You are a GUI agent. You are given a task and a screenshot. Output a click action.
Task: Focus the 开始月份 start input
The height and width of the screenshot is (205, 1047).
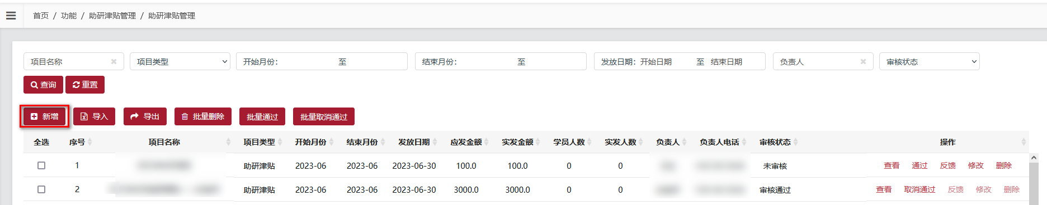308,61
